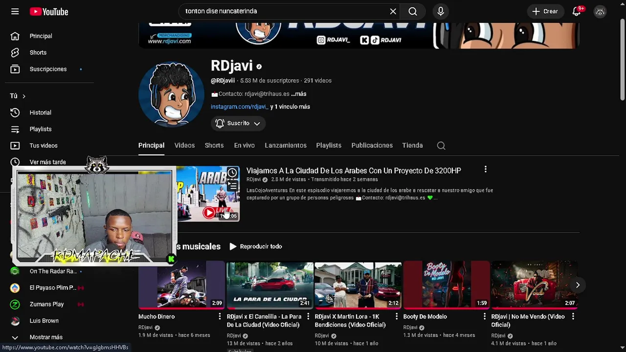Open Booty De Modelo thumbnail

tap(447, 285)
